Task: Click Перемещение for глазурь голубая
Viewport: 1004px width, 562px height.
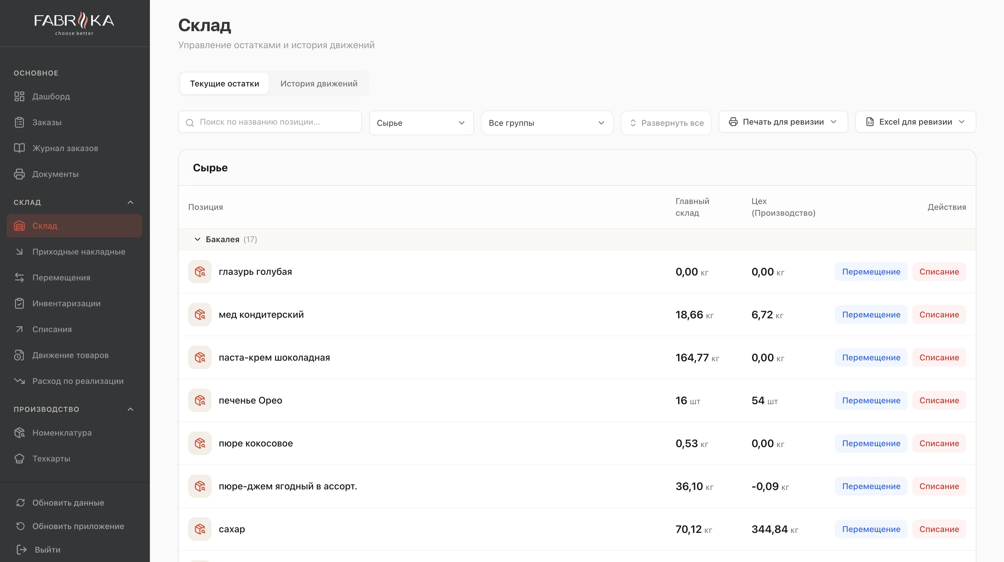Action: [x=871, y=272]
